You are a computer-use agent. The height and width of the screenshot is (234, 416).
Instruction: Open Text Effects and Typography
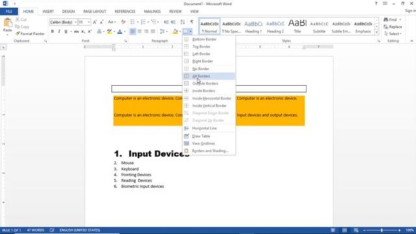click(x=99, y=32)
